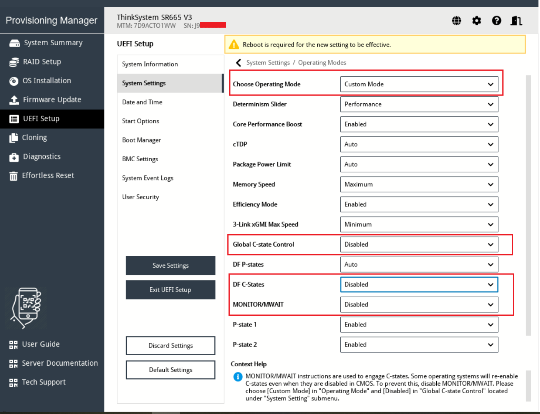The height and width of the screenshot is (414, 540).
Task: Open System Event Logs menu item
Action: (170, 178)
